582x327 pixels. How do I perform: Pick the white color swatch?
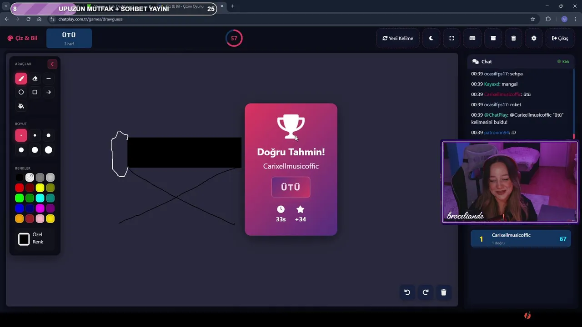tap(30, 178)
